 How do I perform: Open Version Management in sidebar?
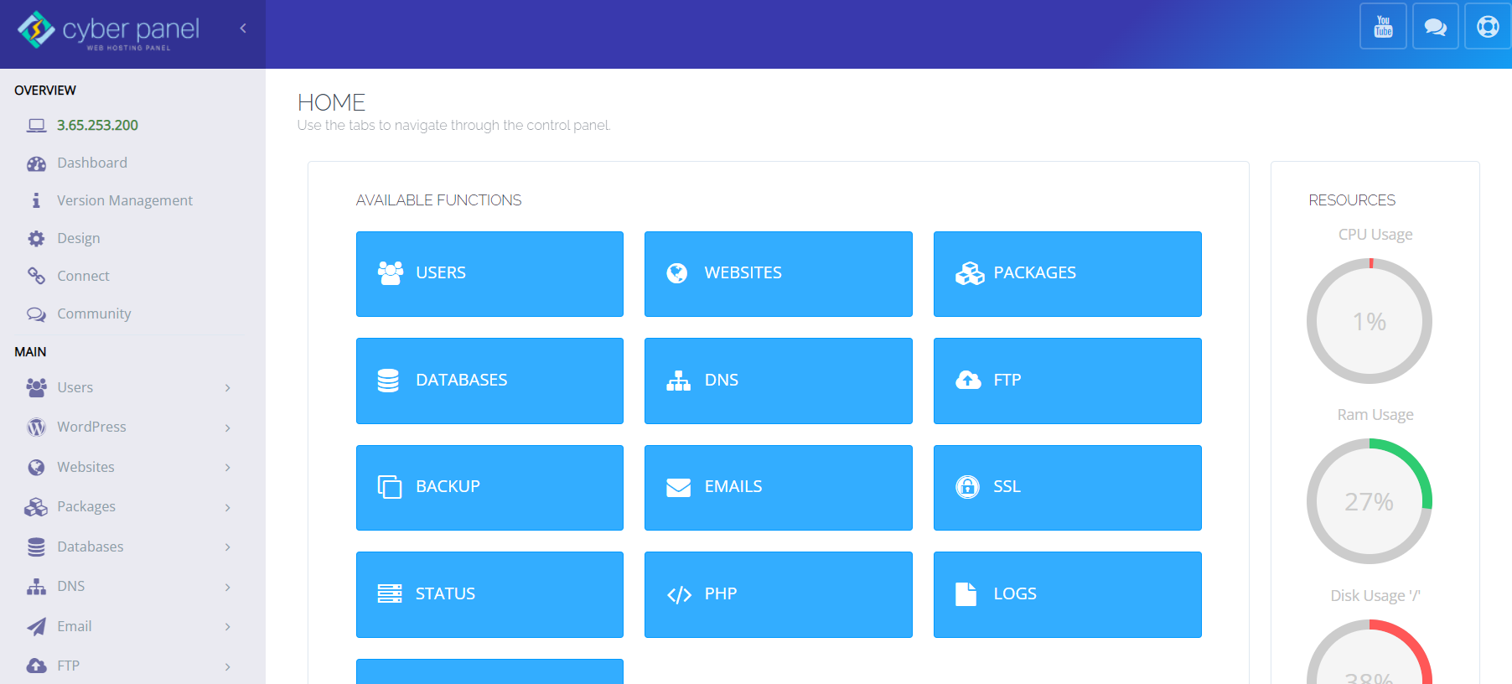124,200
